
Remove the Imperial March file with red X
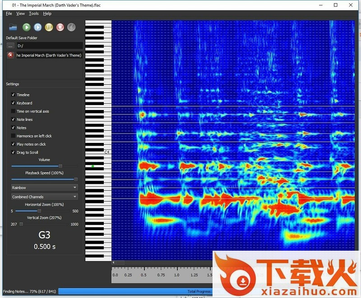pos(10,55)
